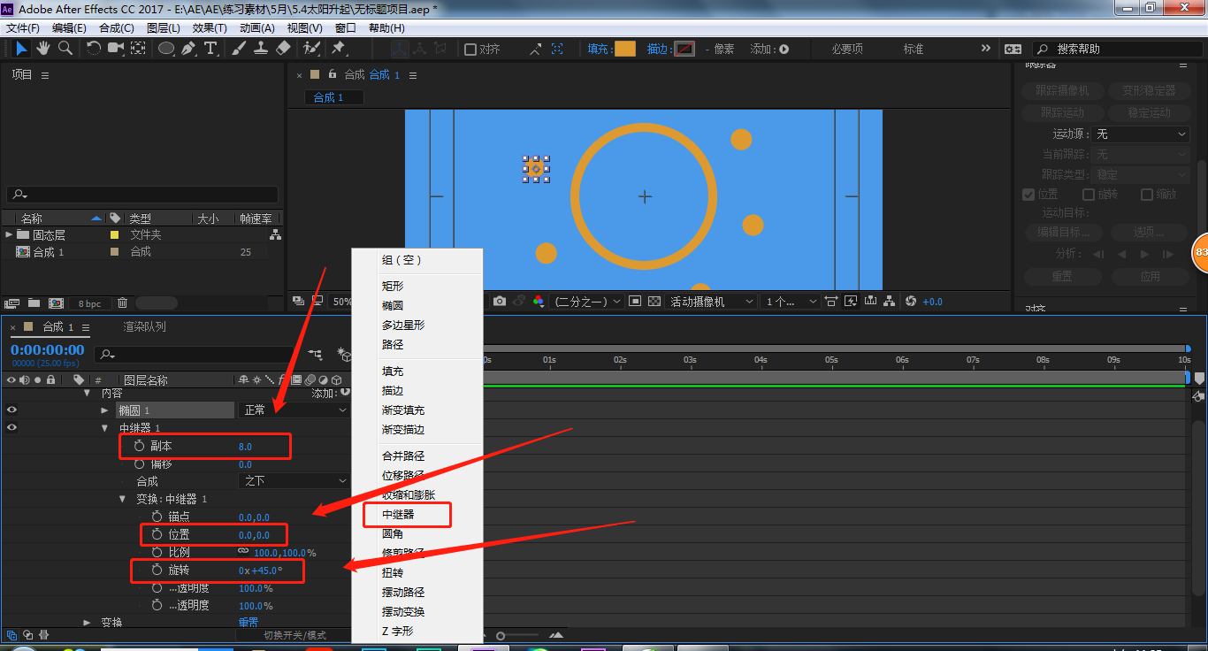Toggle the 对齐 snapping checkbox
Screen dimensions: 1208x651
[470, 50]
